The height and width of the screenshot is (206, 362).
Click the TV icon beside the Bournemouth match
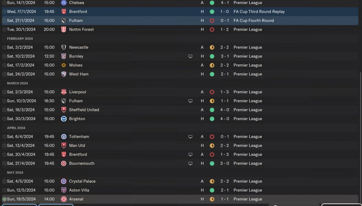[x=190, y=163]
